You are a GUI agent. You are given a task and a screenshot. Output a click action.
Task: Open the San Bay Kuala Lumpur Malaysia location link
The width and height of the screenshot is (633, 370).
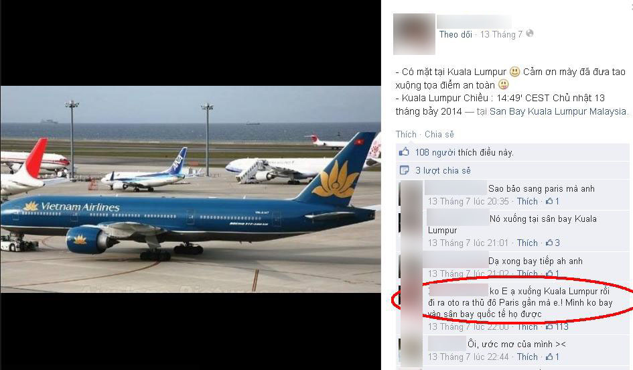(x=559, y=111)
